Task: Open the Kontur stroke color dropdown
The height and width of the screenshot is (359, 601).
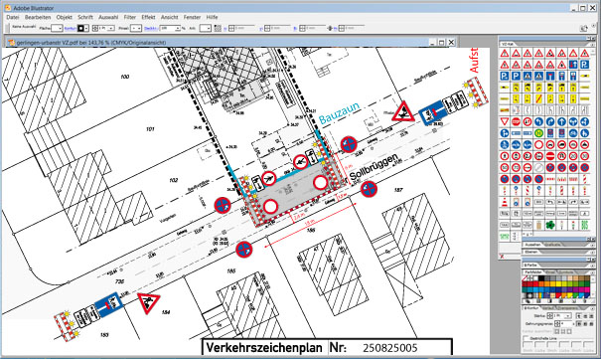Action: point(86,28)
